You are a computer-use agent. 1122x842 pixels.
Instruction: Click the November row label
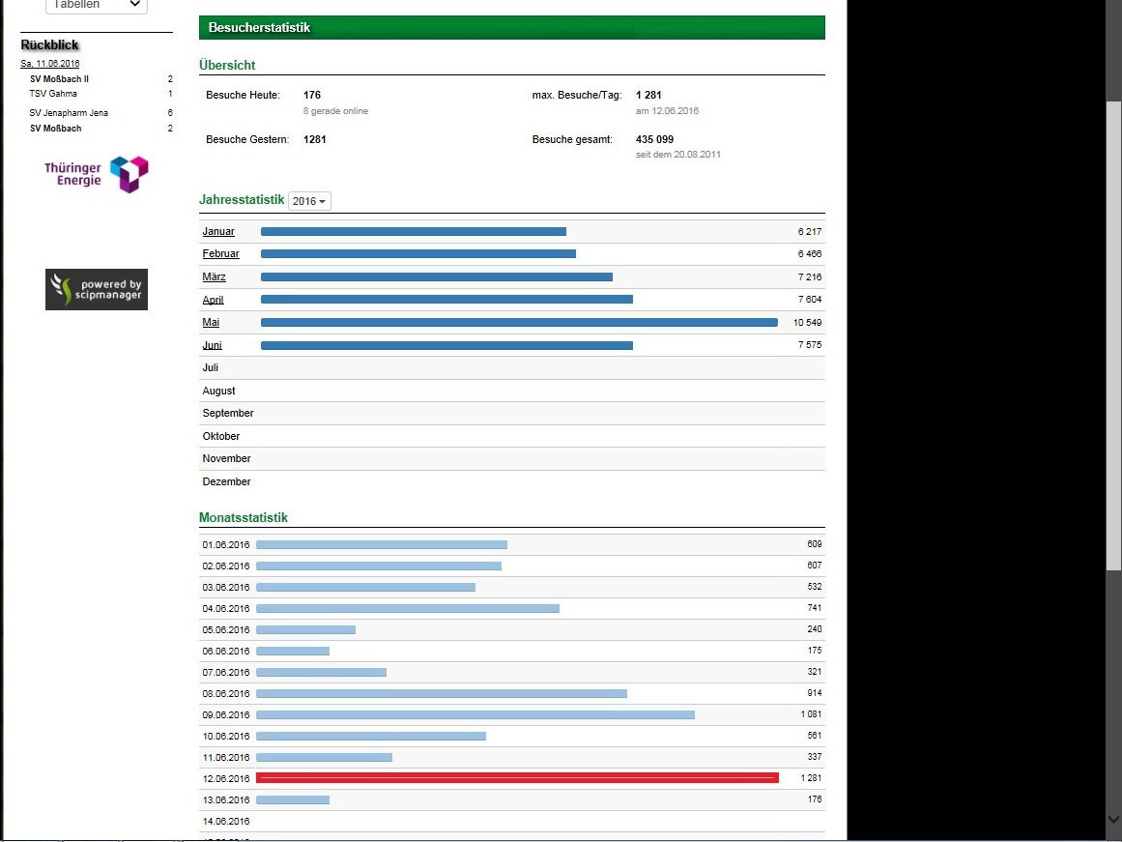click(x=227, y=458)
